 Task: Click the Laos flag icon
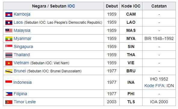pos(9,23)
